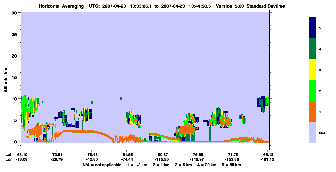Click the color bar label '1'
This screenshot has width=336, height=172.
point(320,112)
